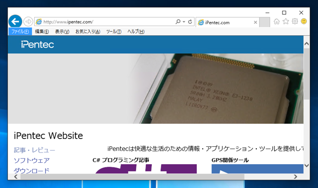Click the IE page icon in address bar
Viewport: 318px width, 188px height.
[38, 22]
